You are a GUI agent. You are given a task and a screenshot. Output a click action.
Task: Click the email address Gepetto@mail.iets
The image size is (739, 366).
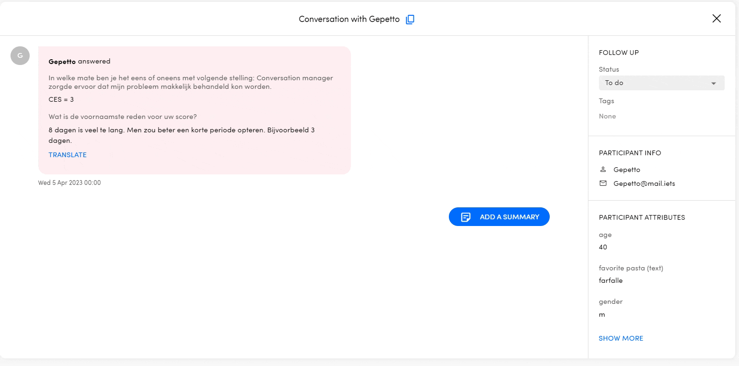644,183
